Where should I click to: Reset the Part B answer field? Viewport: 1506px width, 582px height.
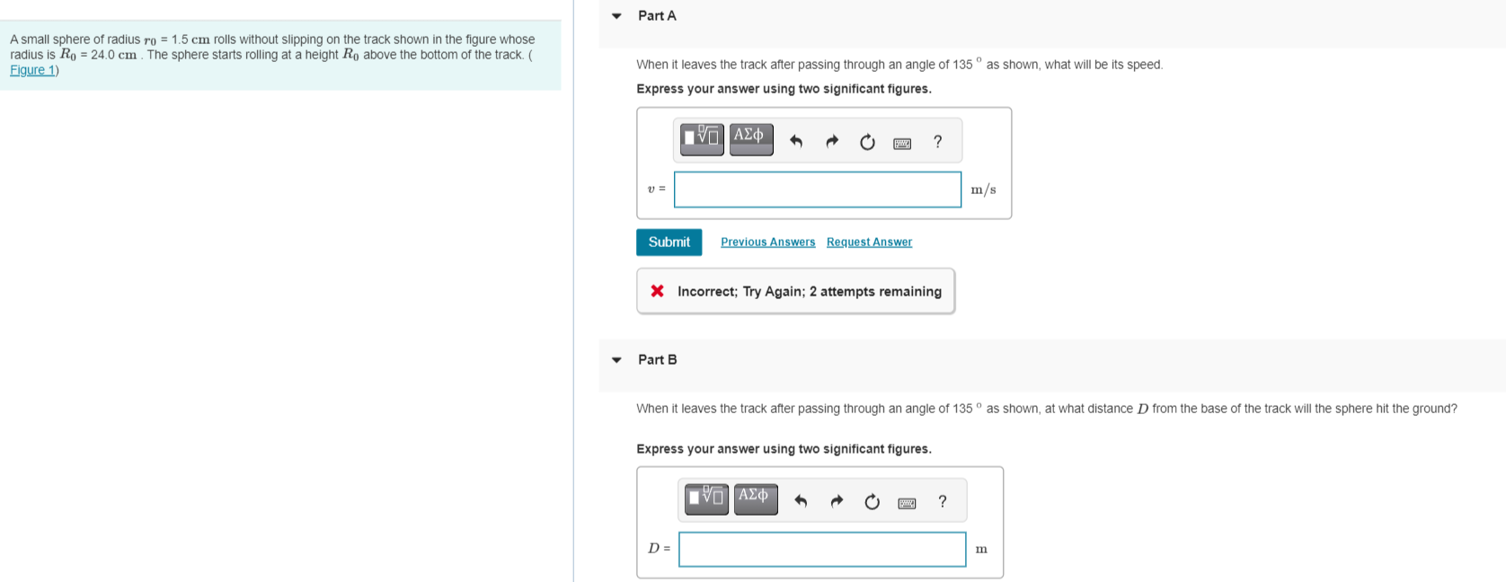pyautogui.click(x=870, y=502)
